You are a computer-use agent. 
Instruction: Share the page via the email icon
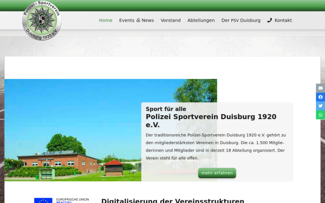click(x=321, y=88)
